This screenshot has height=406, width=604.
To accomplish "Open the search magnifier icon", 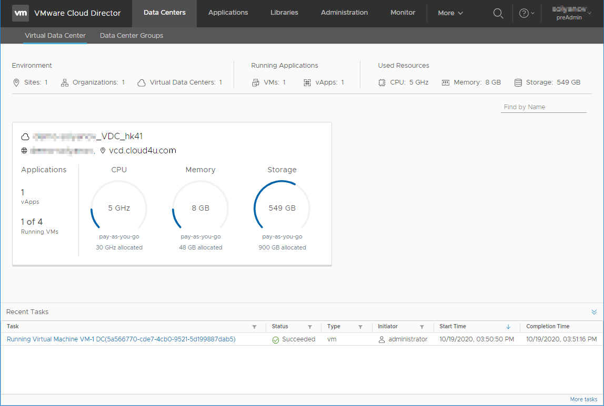I will coord(498,14).
